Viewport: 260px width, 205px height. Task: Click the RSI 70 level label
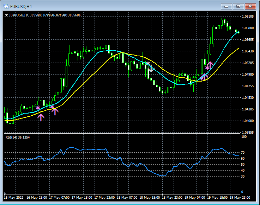click(x=243, y=152)
